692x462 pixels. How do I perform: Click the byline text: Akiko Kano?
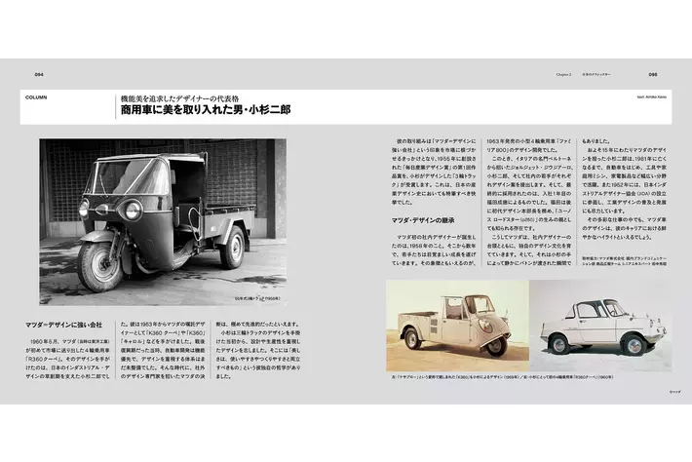tap(651, 96)
